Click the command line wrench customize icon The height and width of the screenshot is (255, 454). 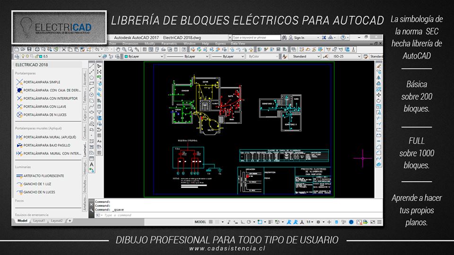(x=91, y=210)
